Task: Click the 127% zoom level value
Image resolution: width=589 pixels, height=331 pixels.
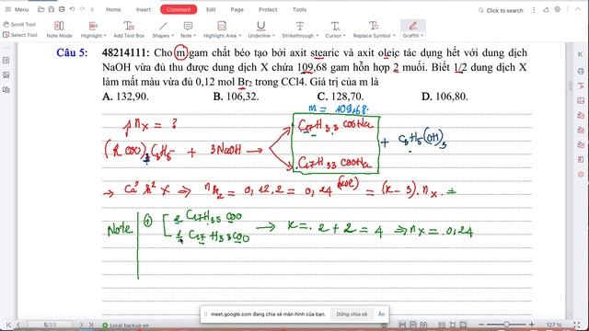Action: point(554,325)
